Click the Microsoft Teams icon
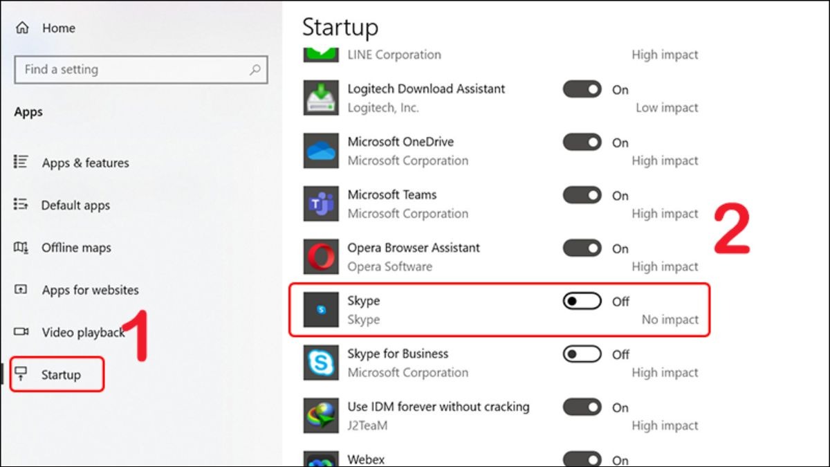Viewport: 830px width, 467px height. 322,204
